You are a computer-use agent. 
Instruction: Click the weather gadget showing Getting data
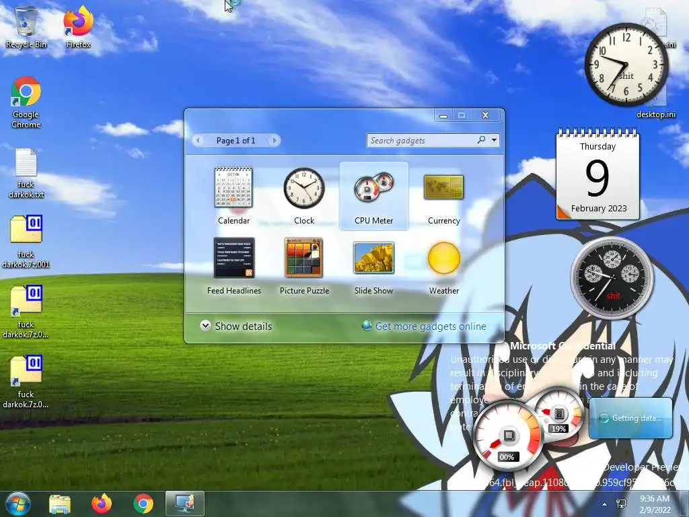tap(630, 417)
